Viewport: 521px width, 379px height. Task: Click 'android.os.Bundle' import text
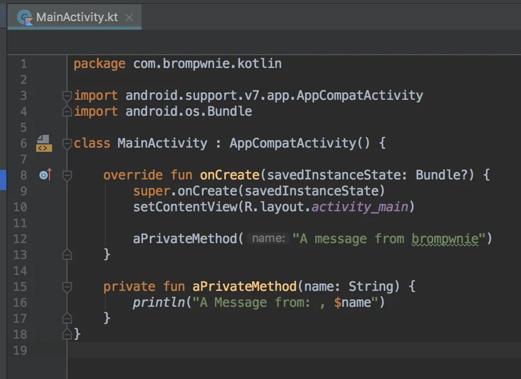[x=189, y=111]
